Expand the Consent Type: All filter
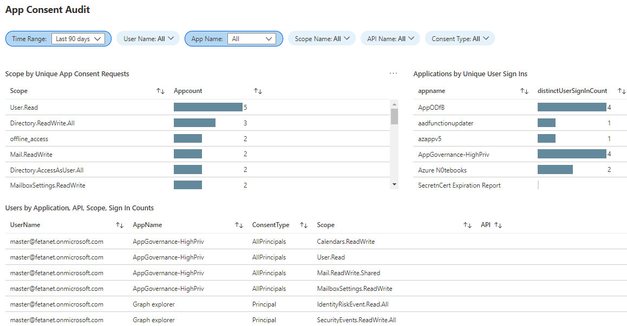 [x=460, y=38]
